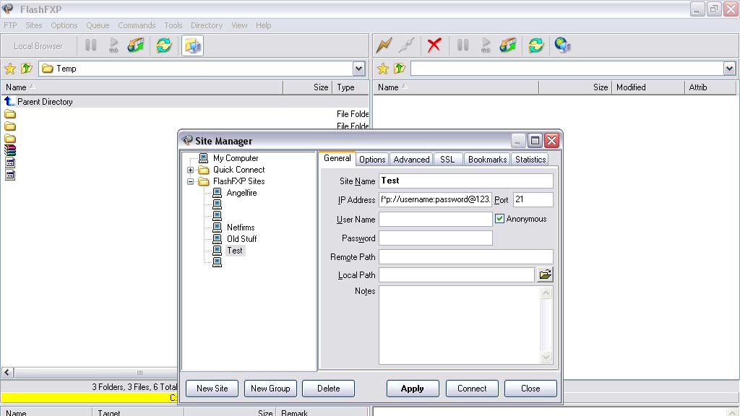Browse for Local Path folder icon
The height and width of the screenshot is (416, 740).
[545, 274]
